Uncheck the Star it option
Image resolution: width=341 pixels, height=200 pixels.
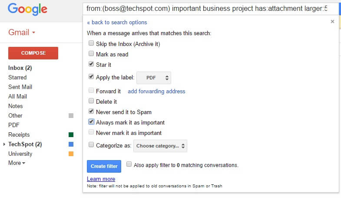pos(91,64)
